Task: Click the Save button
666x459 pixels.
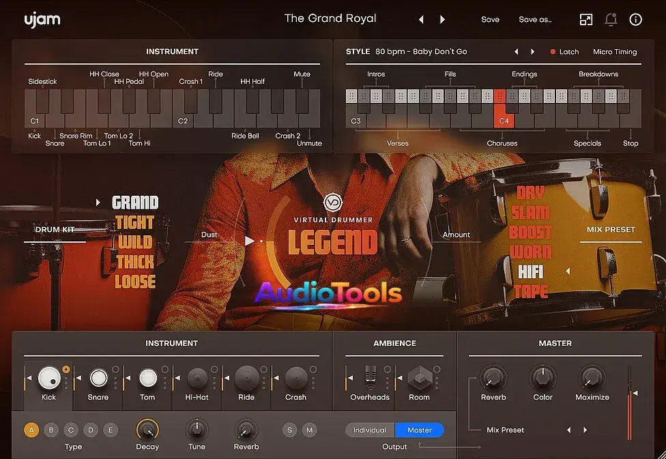Action: [x=490, y=19]
